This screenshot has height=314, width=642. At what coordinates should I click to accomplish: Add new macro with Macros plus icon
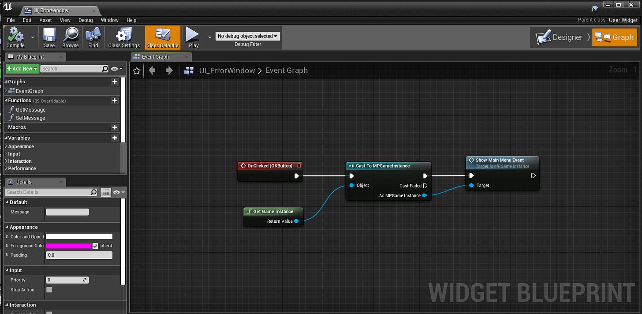(x=115, y=127)
